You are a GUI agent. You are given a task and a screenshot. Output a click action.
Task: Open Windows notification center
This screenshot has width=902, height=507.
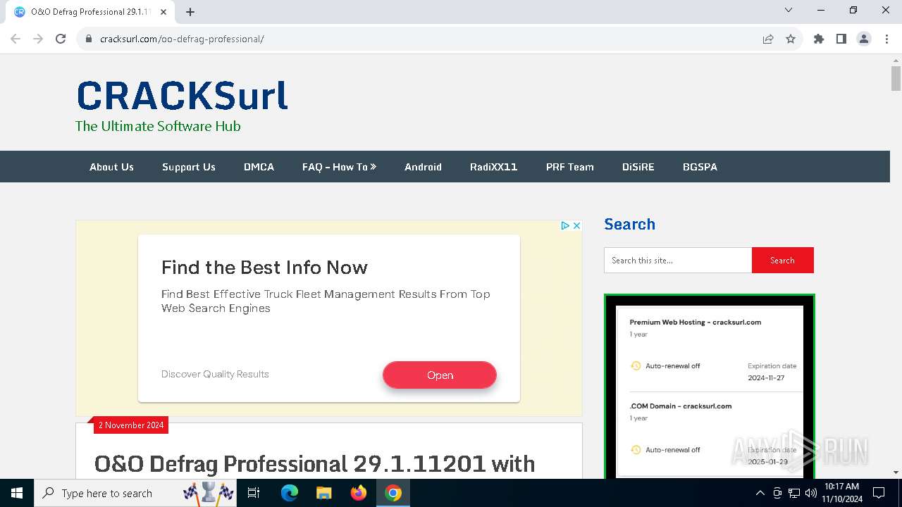click(879, 493)
